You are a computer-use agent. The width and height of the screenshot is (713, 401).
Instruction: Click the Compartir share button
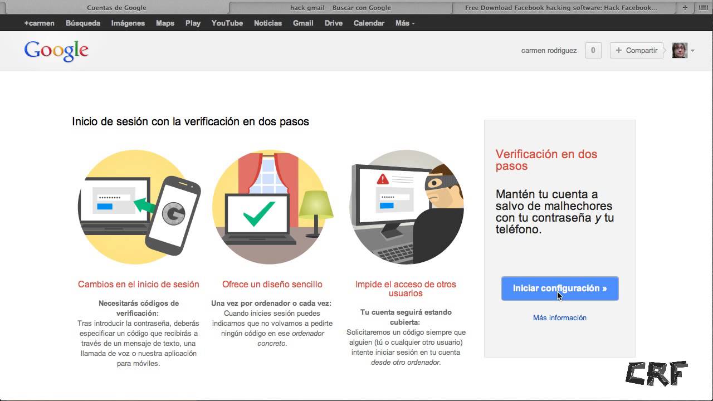tap(637, 50)
